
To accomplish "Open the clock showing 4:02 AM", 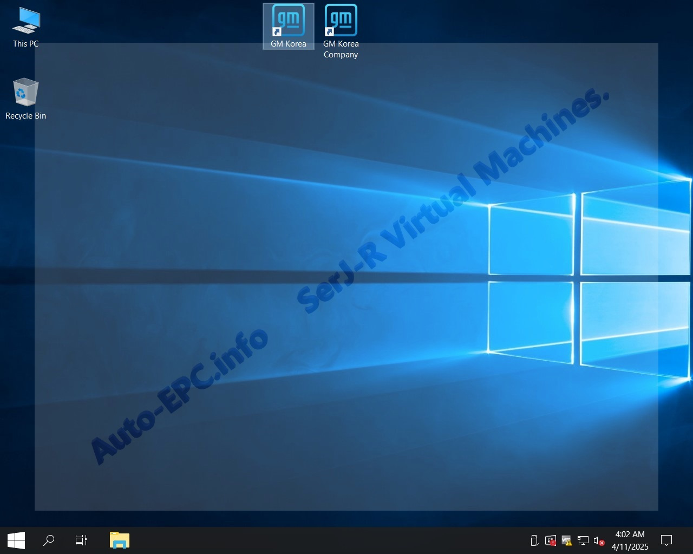I will 630,540.
